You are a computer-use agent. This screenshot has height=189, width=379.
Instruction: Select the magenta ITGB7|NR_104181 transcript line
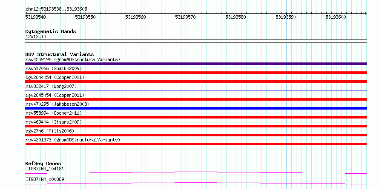coord(196,172)
